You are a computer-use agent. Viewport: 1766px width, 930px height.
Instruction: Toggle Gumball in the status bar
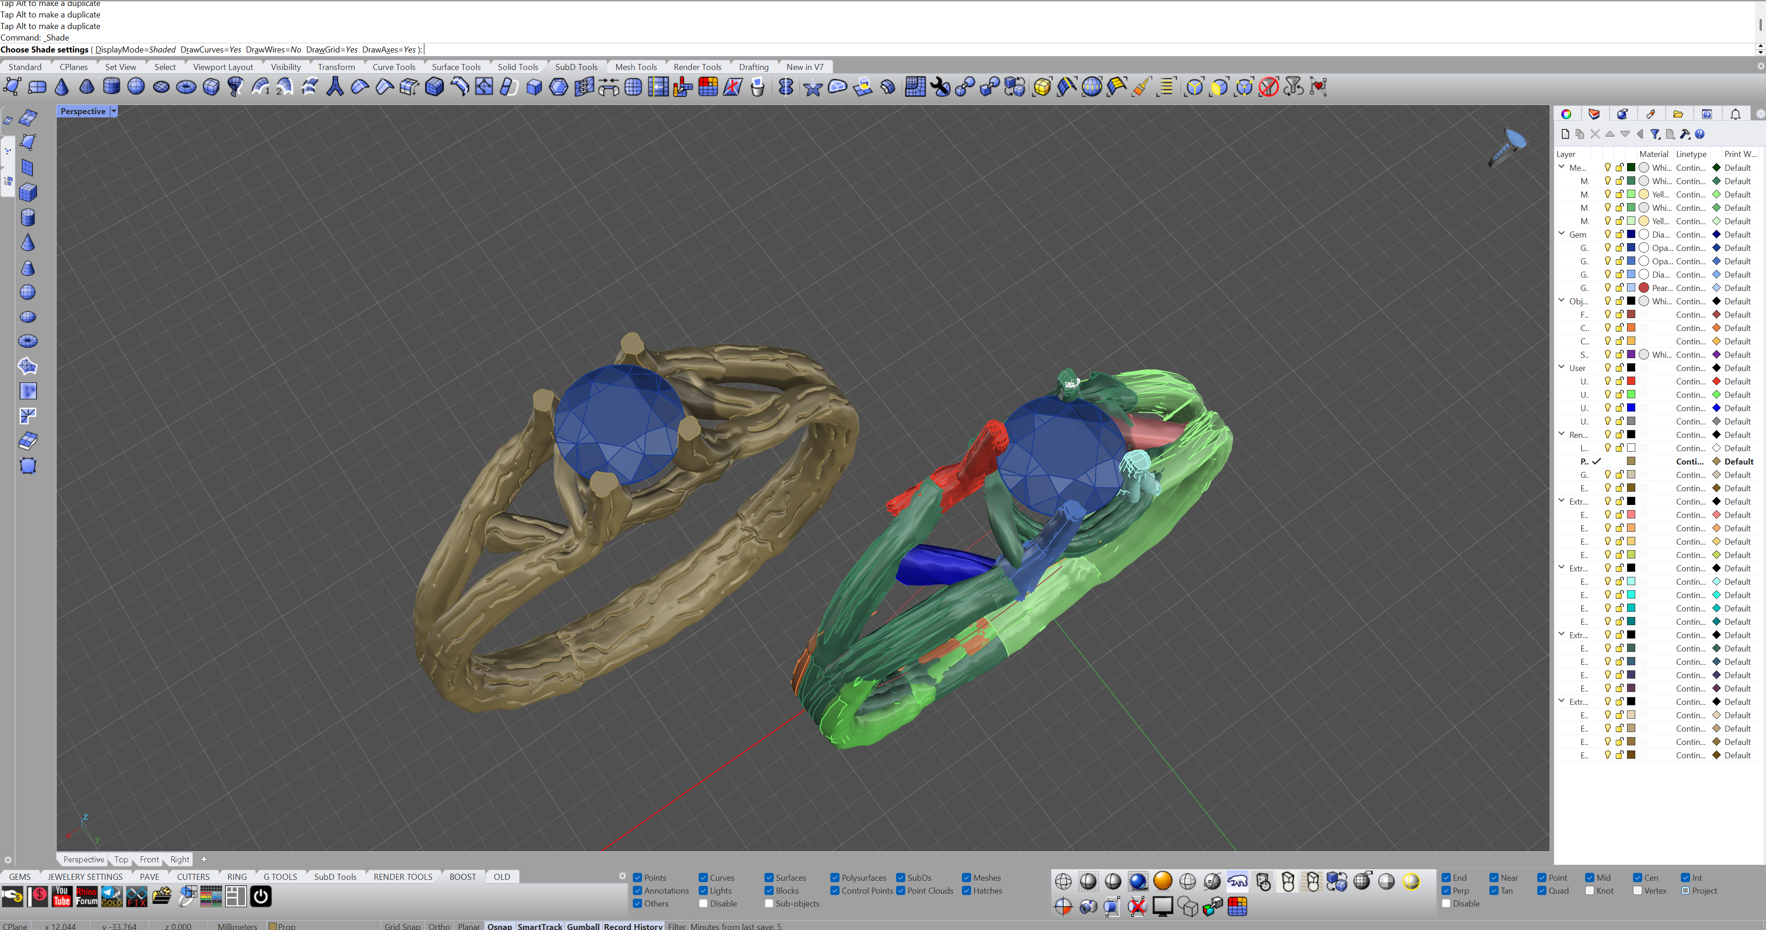(x=583, y=926)
